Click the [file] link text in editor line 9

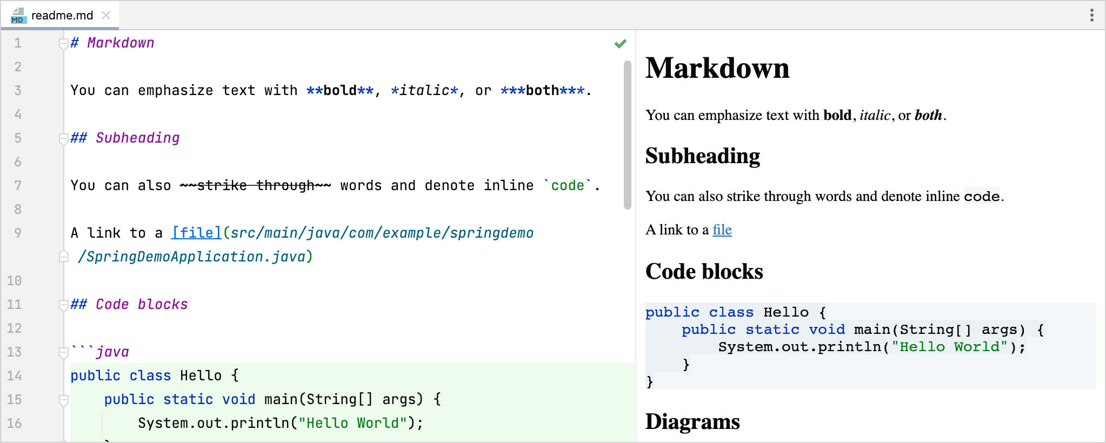coord(197,233)
